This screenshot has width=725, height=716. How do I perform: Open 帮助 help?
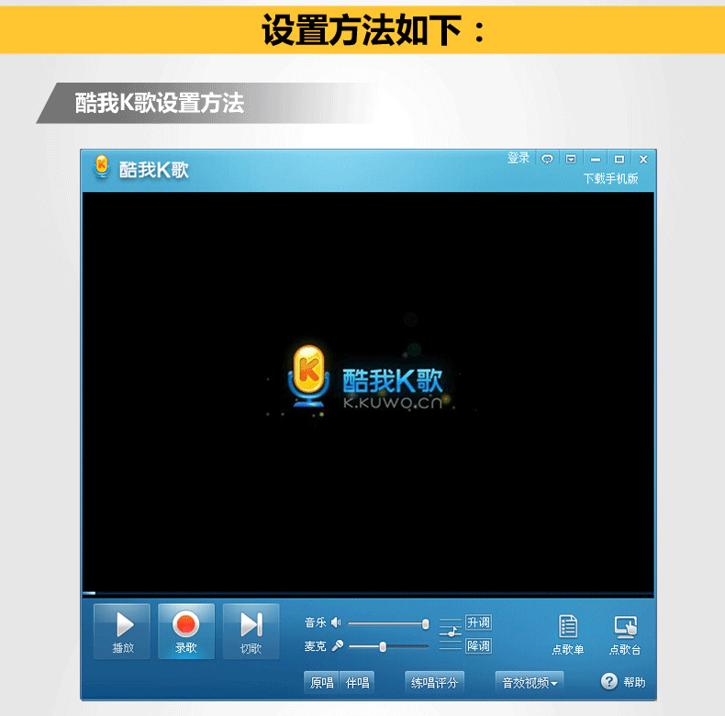click(623, 682)
